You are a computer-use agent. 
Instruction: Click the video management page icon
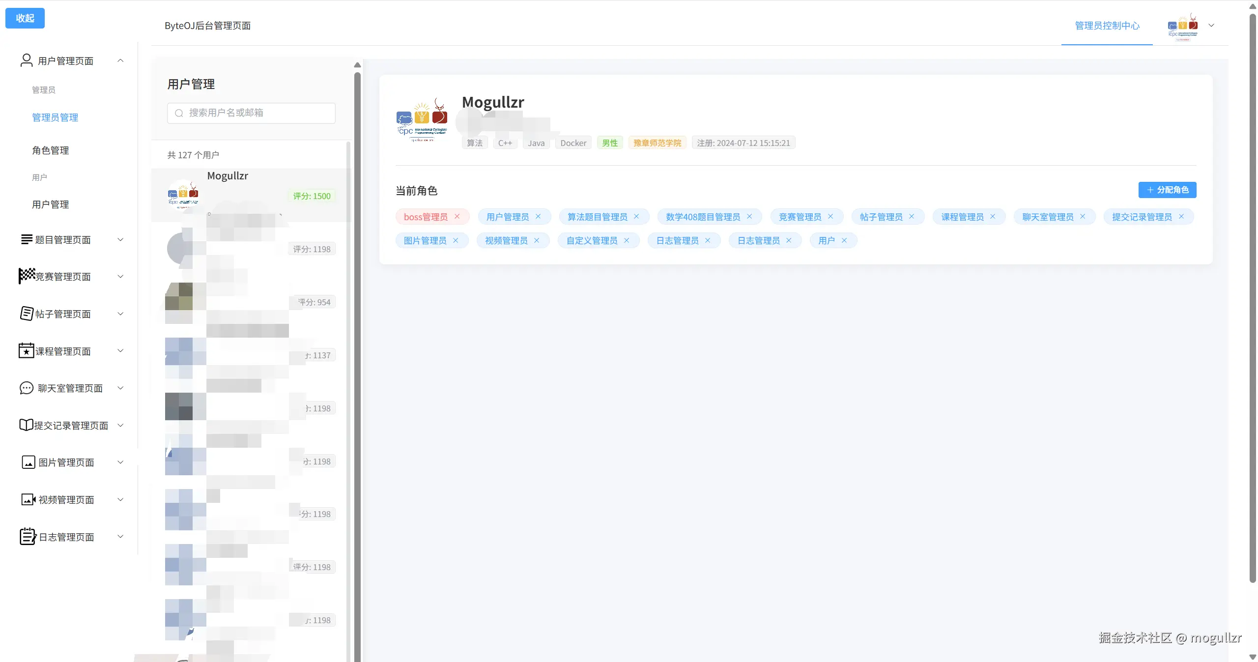(28, 499)
